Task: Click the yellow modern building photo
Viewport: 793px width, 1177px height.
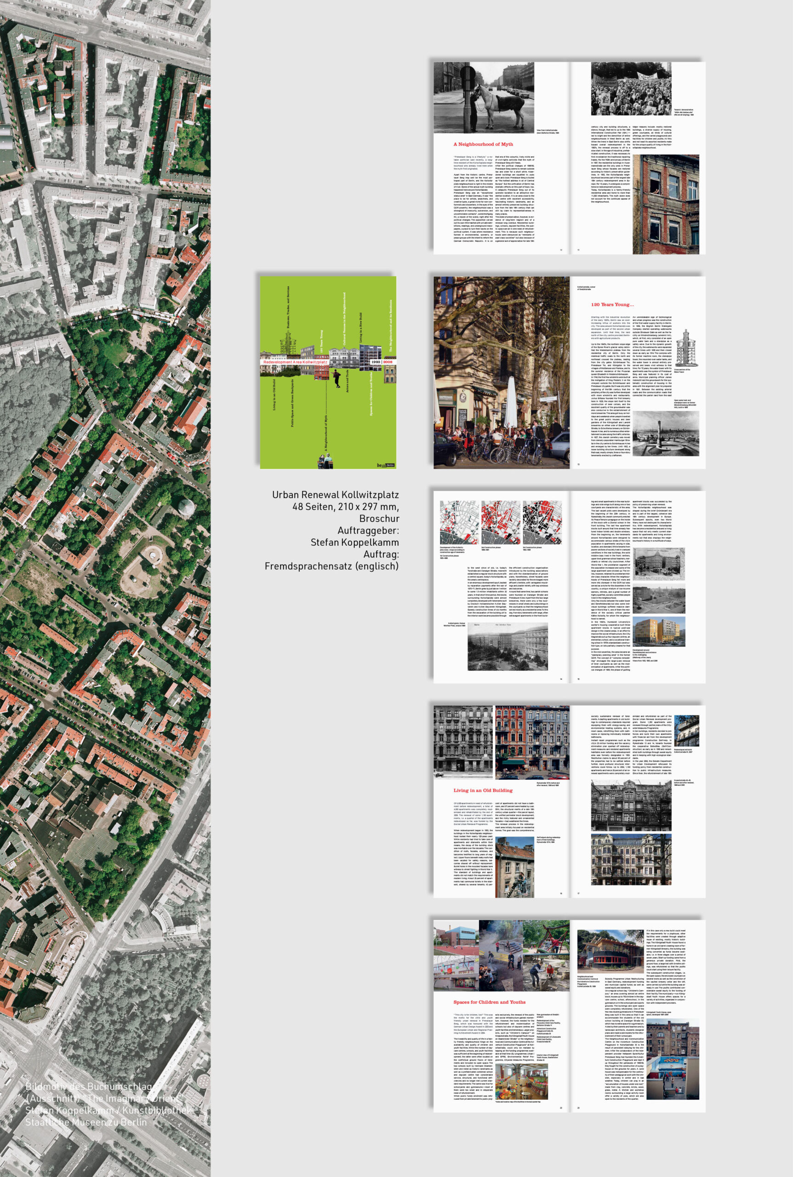Action: point(659,631)
